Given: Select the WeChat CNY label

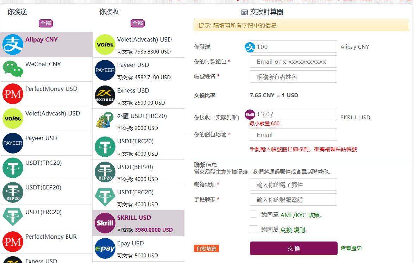Looking at the screenshot, I should [43, 64].
